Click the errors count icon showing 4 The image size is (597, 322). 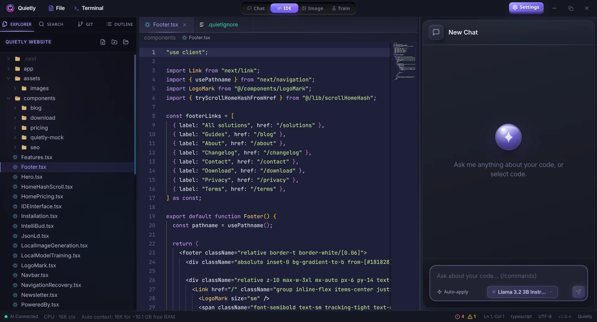(460, 317)
